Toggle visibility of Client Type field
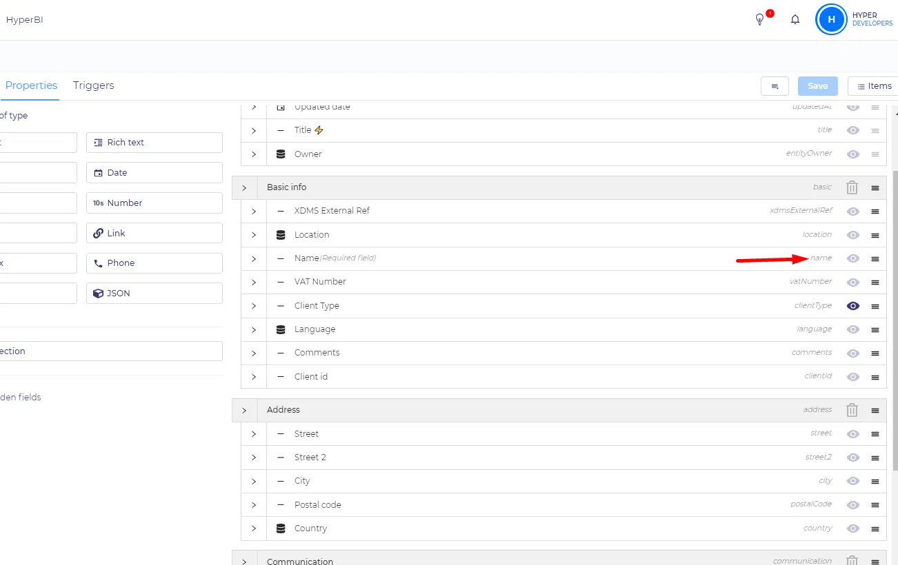Screen dimensions: 898x565 (x=853, y=306)
